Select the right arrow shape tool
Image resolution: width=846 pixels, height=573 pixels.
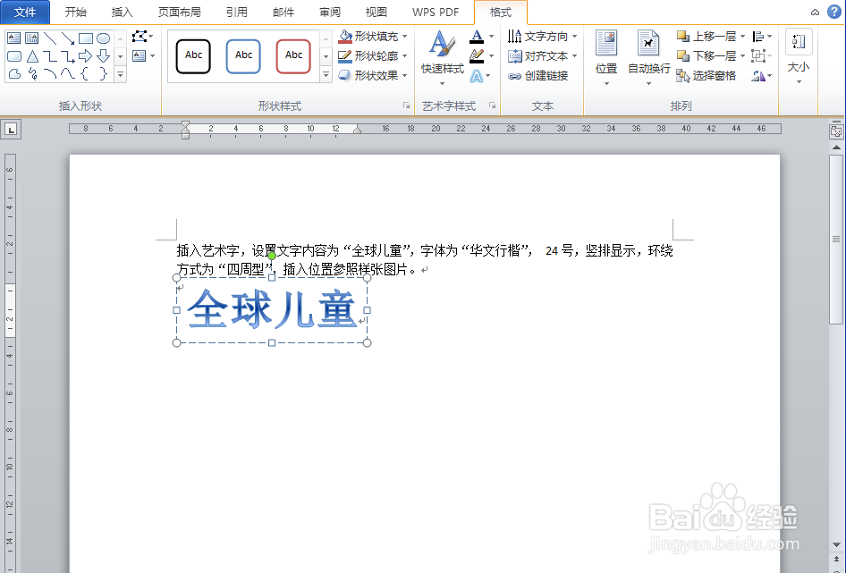(85, 55)
